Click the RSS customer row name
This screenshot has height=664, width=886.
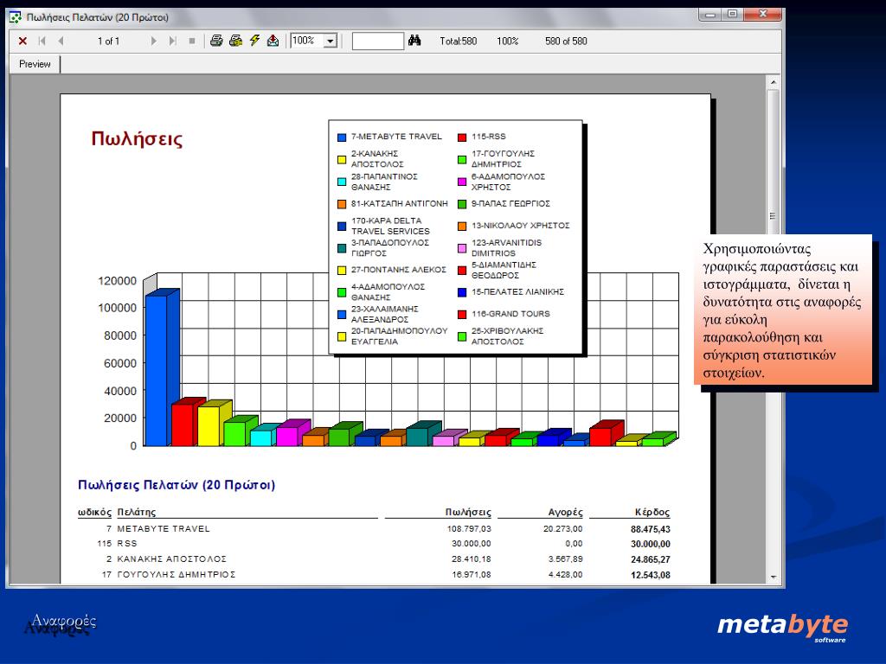pos(126,544)
